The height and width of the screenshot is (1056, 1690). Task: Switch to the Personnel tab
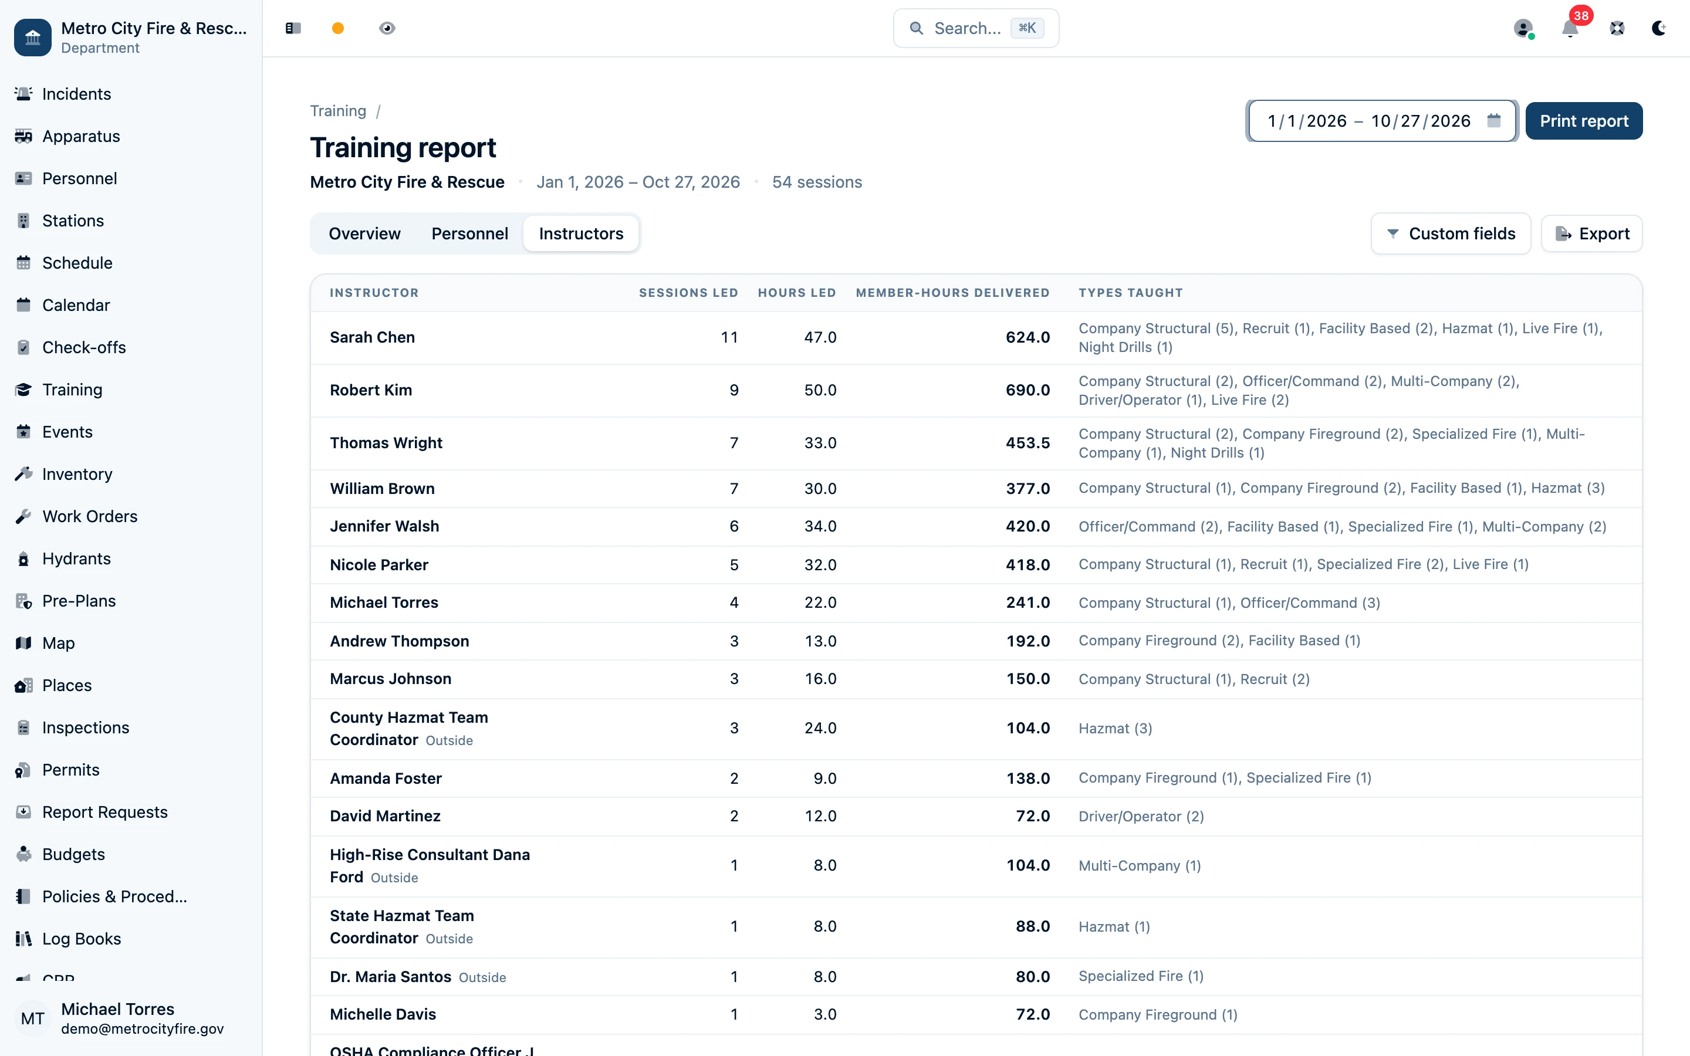click(469, 233)
